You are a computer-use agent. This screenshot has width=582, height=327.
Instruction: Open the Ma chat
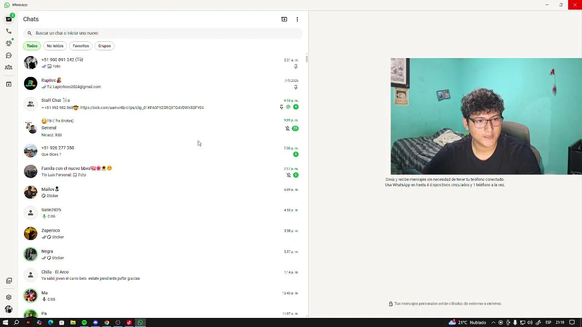click(x=163, y=296)
